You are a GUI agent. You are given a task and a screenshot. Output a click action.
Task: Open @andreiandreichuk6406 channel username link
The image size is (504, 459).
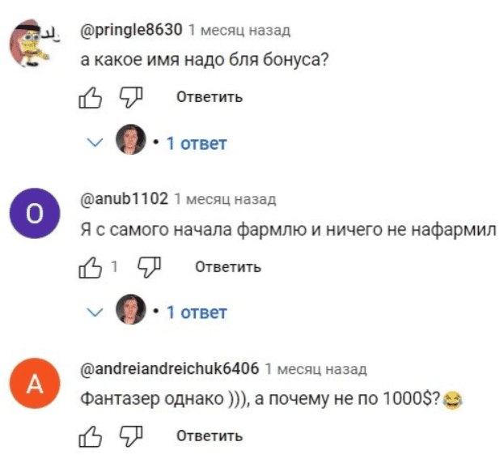(x=170, y=369)
